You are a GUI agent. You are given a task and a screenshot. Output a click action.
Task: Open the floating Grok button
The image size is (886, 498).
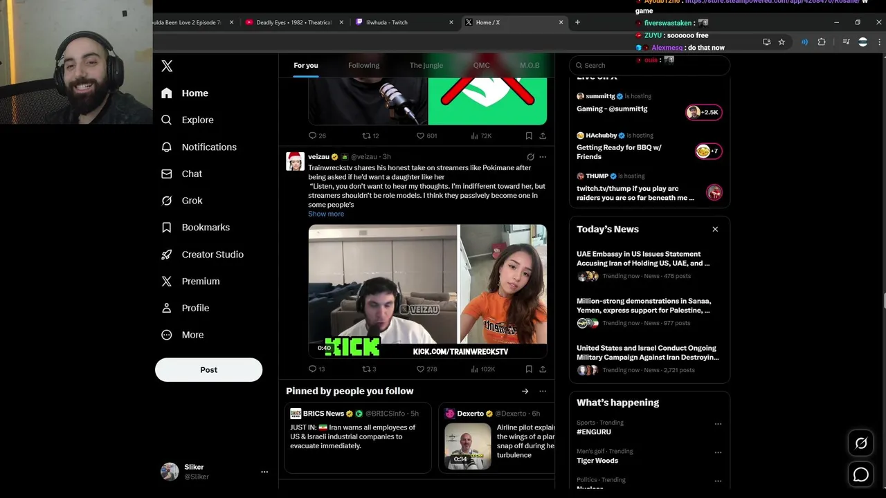pos(861,443)
